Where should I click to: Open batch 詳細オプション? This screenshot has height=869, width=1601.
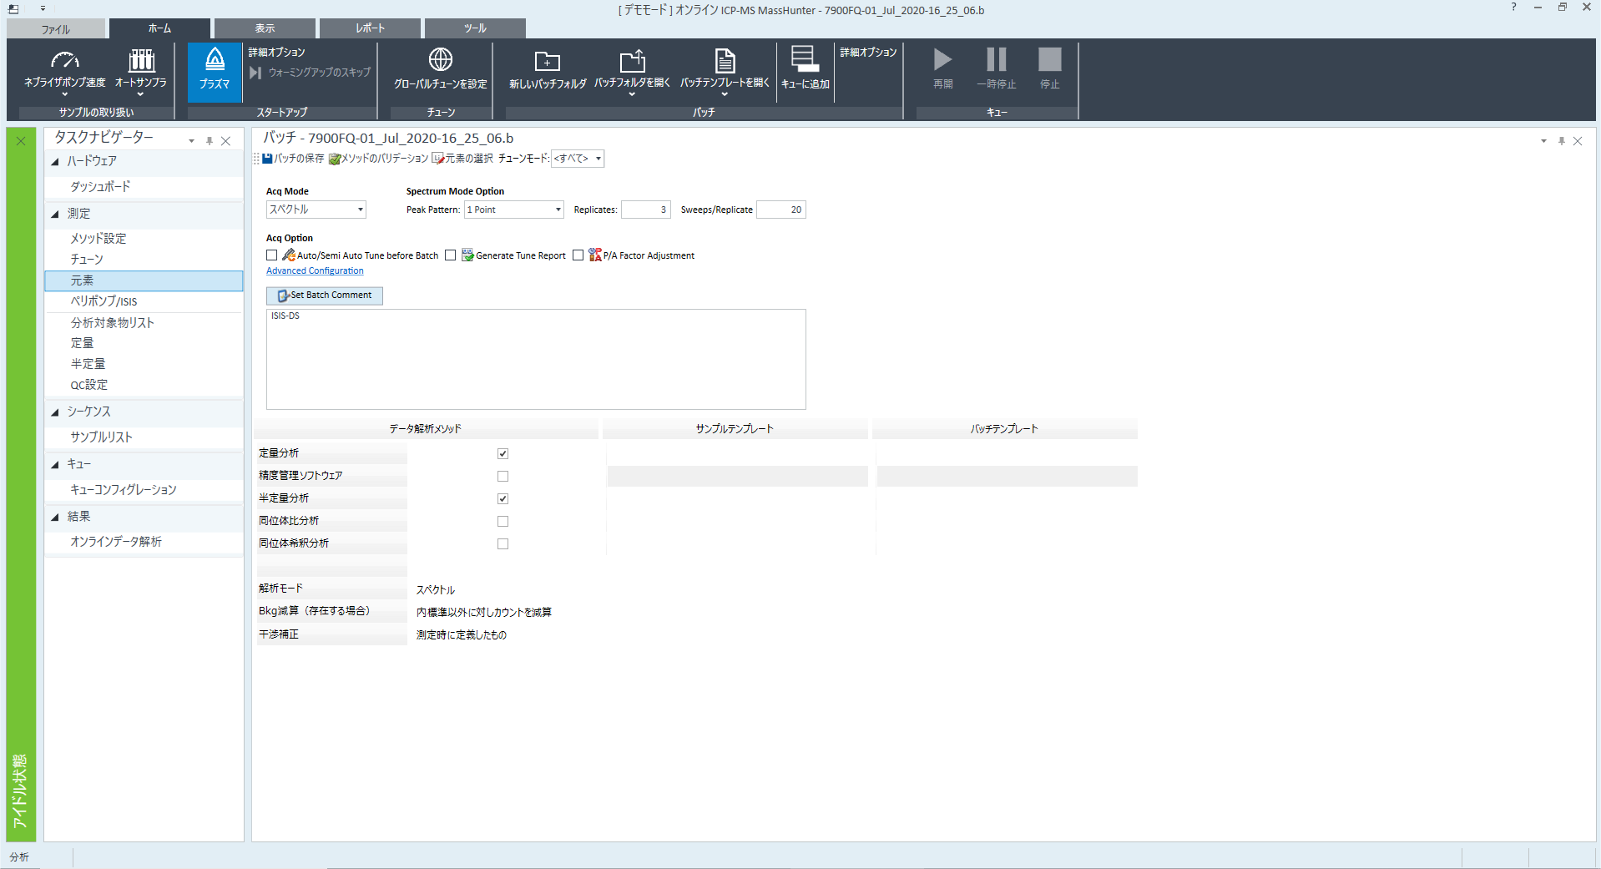868,52
